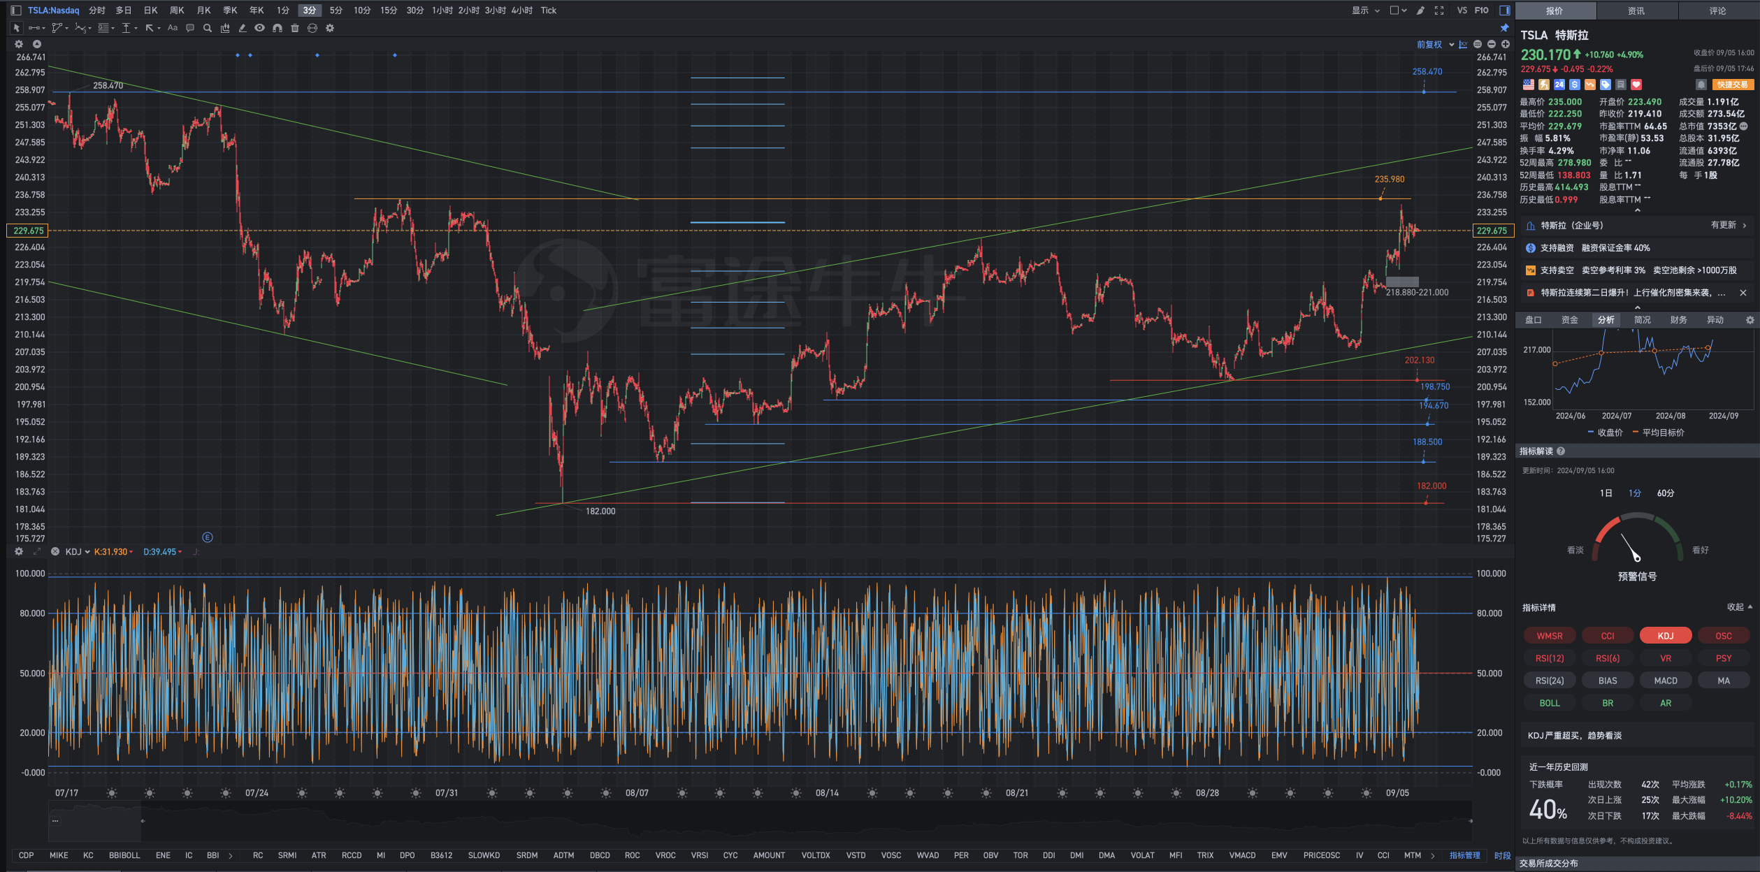Click the sync drawings icon

click(x=312, y=28)
